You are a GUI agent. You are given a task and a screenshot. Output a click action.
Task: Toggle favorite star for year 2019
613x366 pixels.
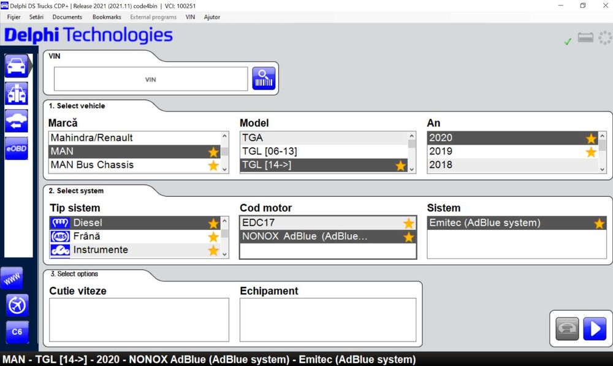pos(591,151)
